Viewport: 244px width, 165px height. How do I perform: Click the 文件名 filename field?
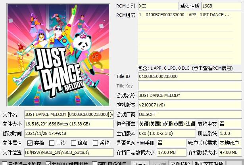tap(69, 114)
